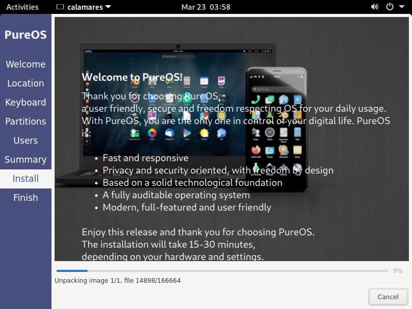
Task: Click 'Modern, full-featured and user friendly' bullet
Action: [187, 208]
